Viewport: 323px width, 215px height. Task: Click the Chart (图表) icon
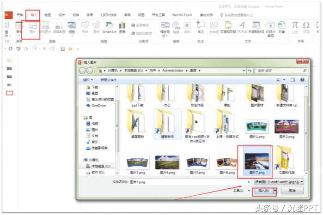coord(122,28)
